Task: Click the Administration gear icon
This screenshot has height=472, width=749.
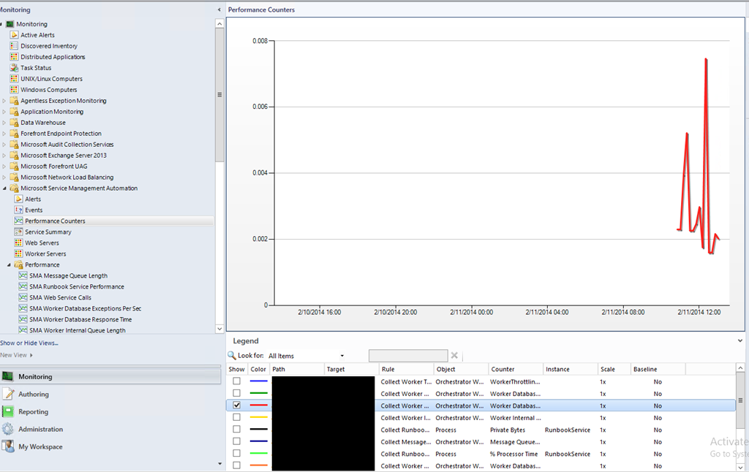Action: click(8, 430)
